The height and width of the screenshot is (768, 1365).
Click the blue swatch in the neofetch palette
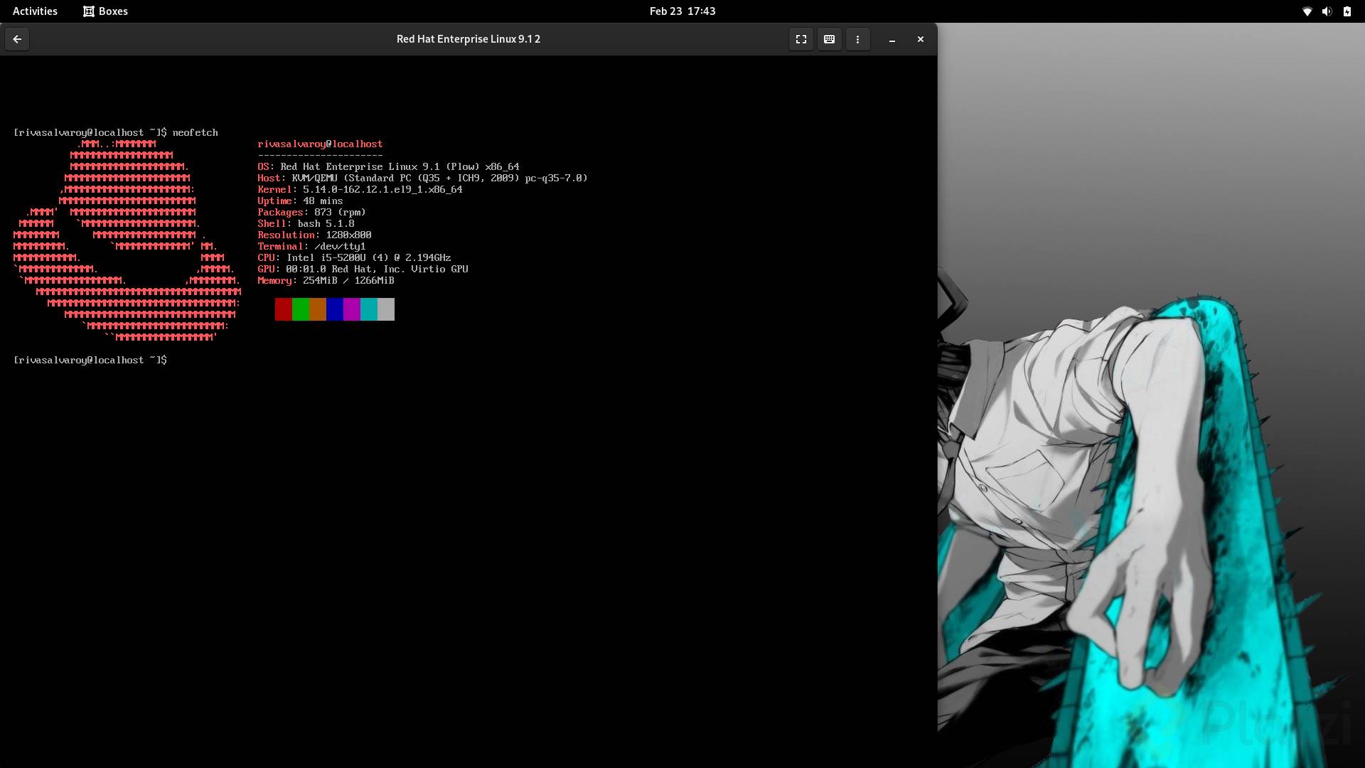(x=334, y=309)
